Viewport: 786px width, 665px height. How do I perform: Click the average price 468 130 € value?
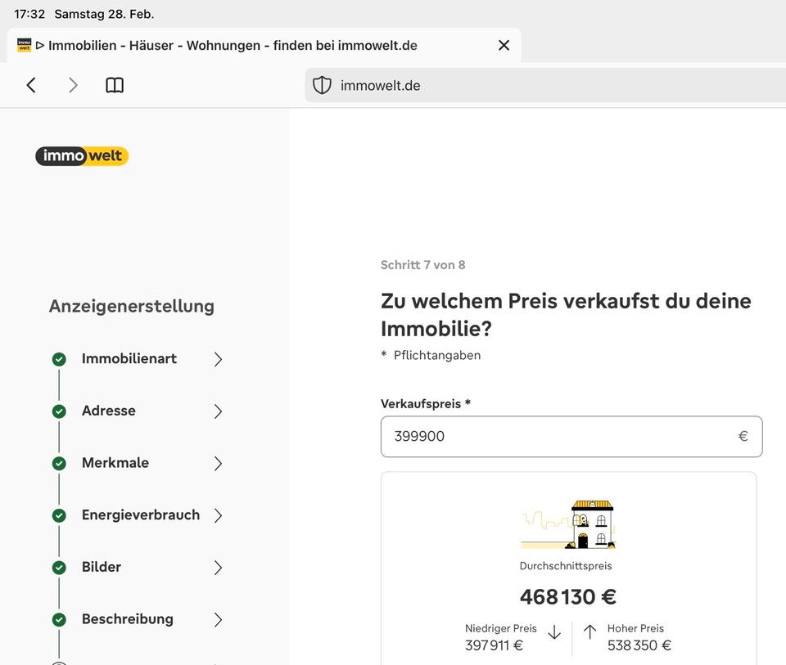click(568, 597)
